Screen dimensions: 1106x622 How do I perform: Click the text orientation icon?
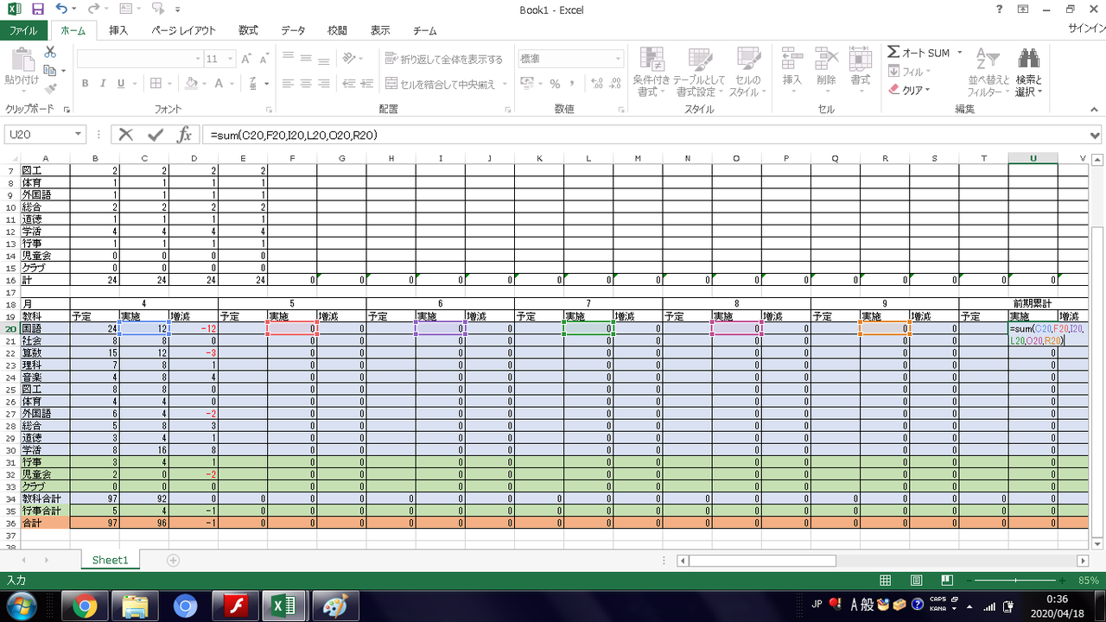pos(348,59)
